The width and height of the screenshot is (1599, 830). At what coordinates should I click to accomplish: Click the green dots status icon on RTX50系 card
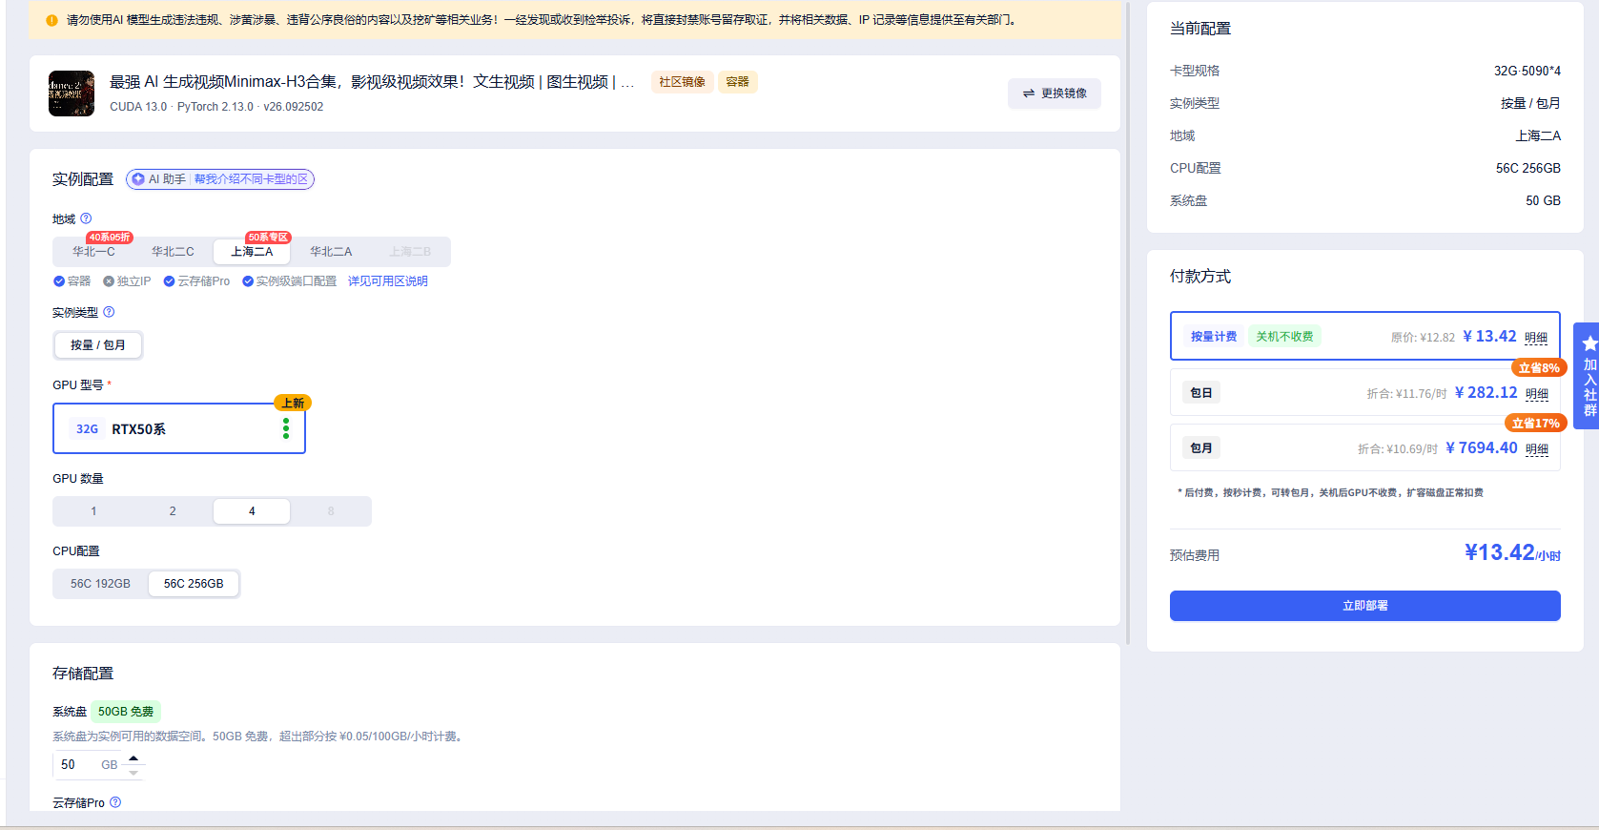[x=286, y=428]
